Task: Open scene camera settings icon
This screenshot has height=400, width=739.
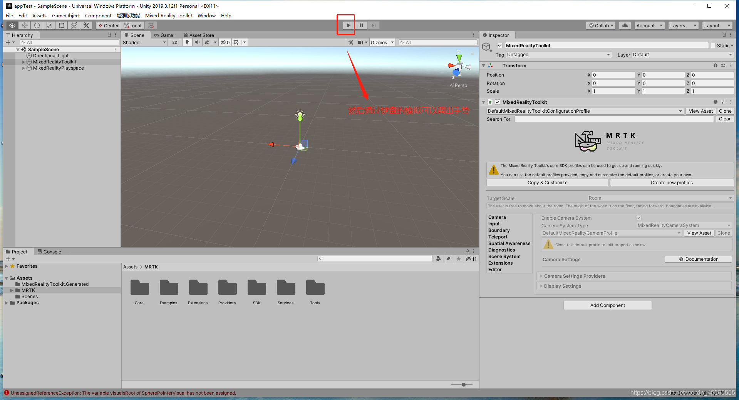Action: (x=360, y=42)
